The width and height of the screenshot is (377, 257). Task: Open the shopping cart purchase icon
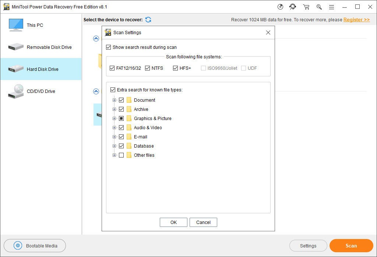click(306, 7)
